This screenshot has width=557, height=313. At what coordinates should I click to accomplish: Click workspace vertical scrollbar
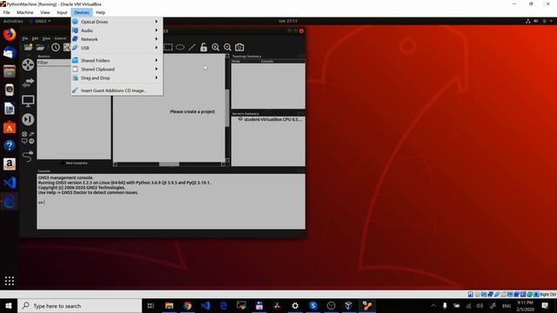click(227, 108)
